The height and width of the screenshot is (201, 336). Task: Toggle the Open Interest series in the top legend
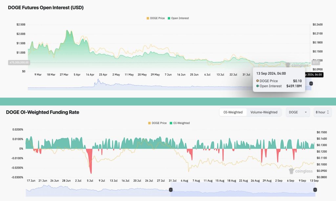click(x=178, y=18)
